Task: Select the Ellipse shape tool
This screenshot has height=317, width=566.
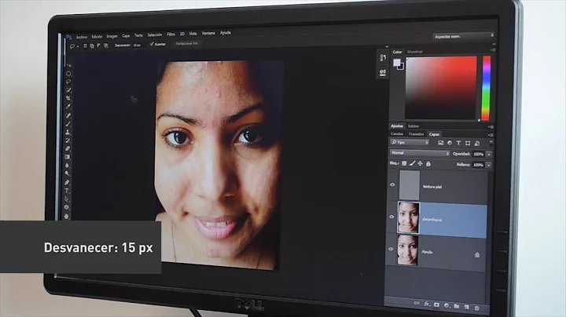Action: point(66,207)
